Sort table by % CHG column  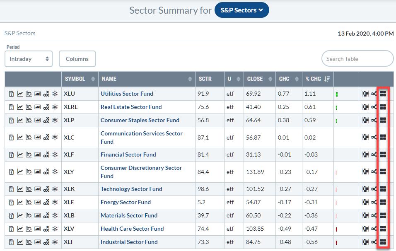click(317, 79)
